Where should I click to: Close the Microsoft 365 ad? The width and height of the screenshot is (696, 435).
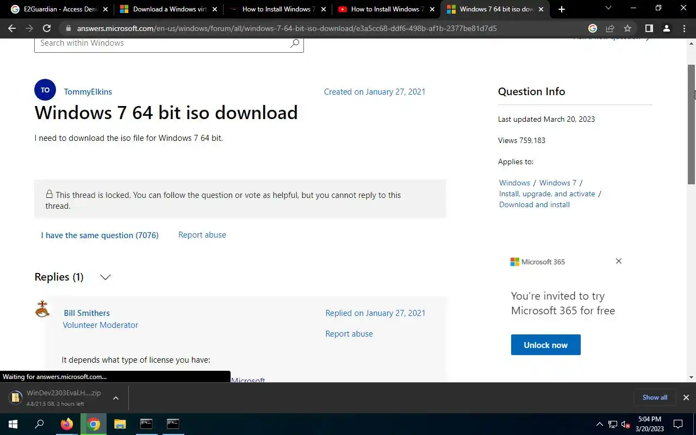618,261
